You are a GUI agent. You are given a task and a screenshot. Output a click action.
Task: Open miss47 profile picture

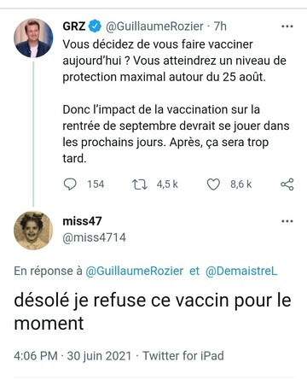pos(33,231)
